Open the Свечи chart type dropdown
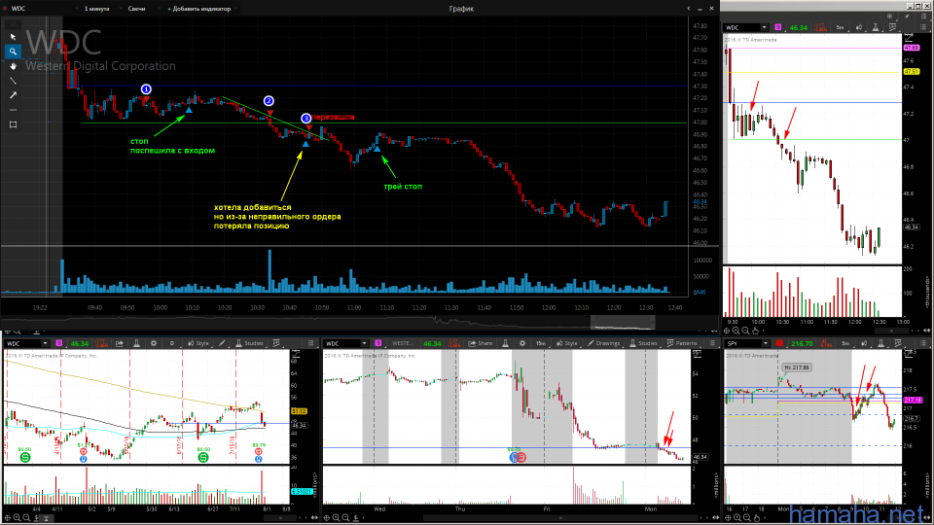Screen dimensions: 934x525 tap(134, 8)
